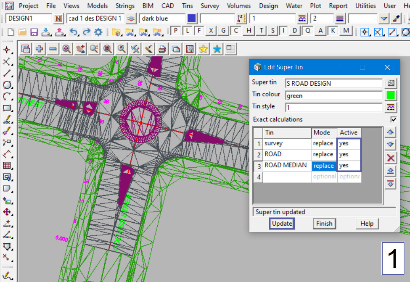This screenshot has height=282, width=410.
Task: Click the printer icon in view toolbar
Action: click(x=162, y=49)
